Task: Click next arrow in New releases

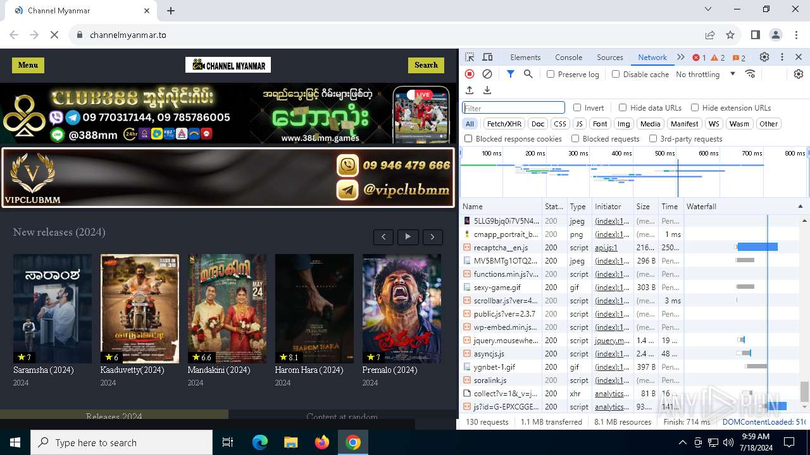Action: (x=433, y=237)
